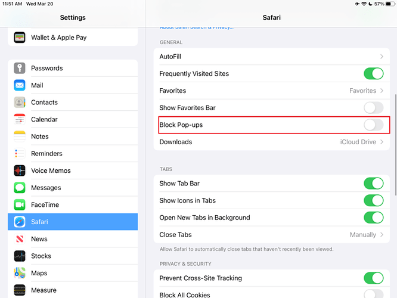This screenshot has height=298, width=397.
Task: Click the right pane vertical scrollbar
Action: pyautogui.click(x=396, y=145)
